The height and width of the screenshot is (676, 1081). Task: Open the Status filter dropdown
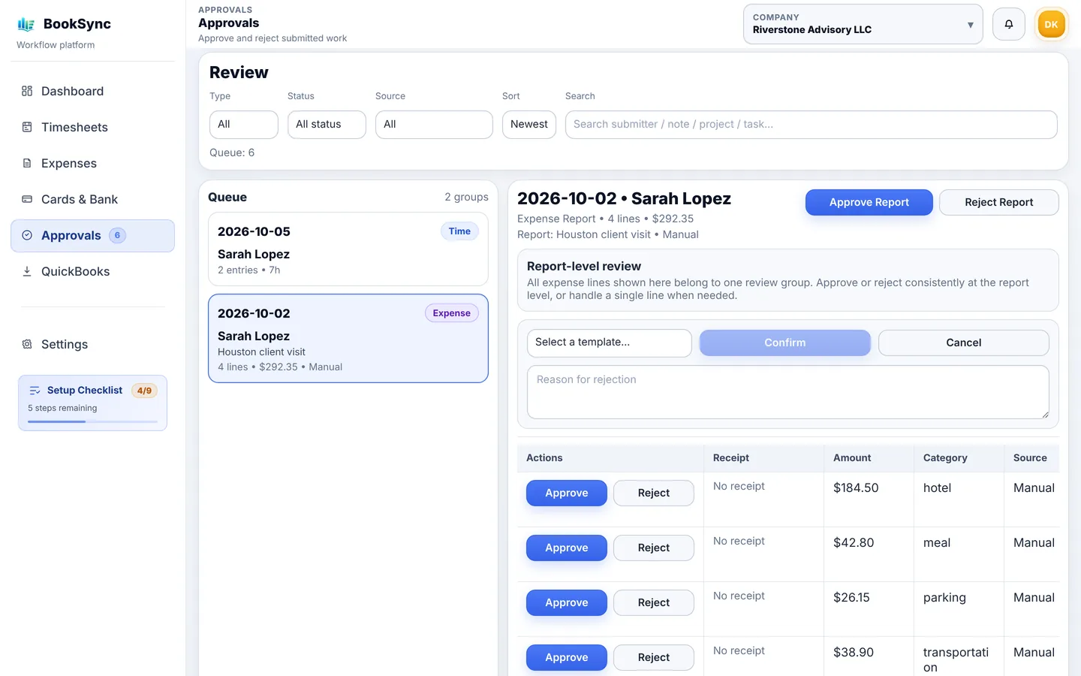[x=327, y=125]
